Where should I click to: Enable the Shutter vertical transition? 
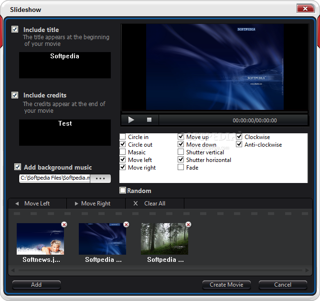pyautogui.click(x=181, y=152)
